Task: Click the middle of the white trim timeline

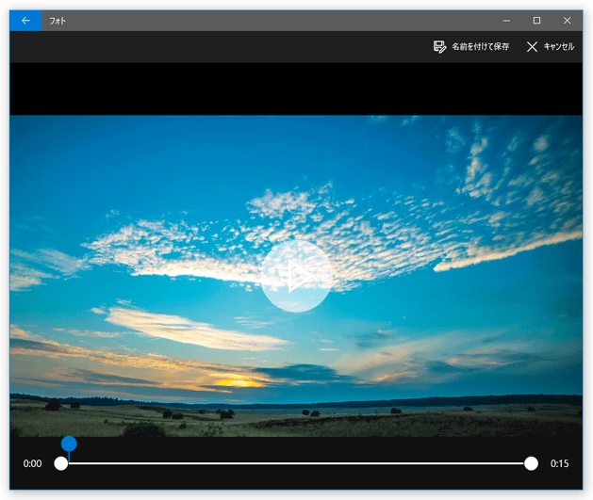Action: [296, 463]
